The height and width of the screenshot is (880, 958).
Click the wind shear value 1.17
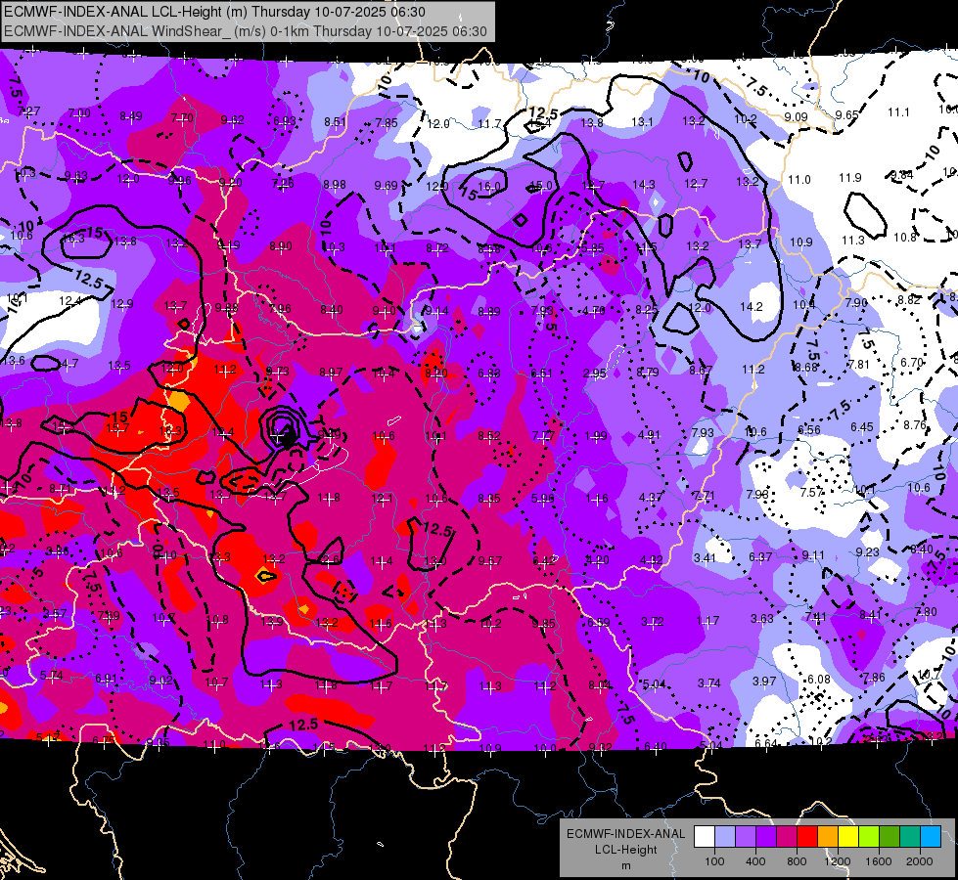(x=707, y=621)
